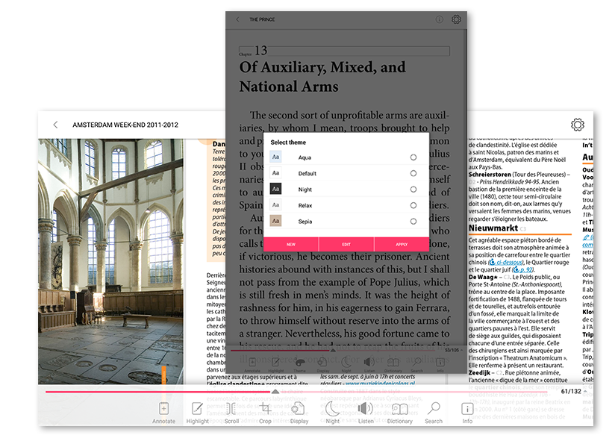Expand the 61/132 page indicator in Amsterdam reader
Viewport: 615px width, 444px height.
[x=573, y=391]
